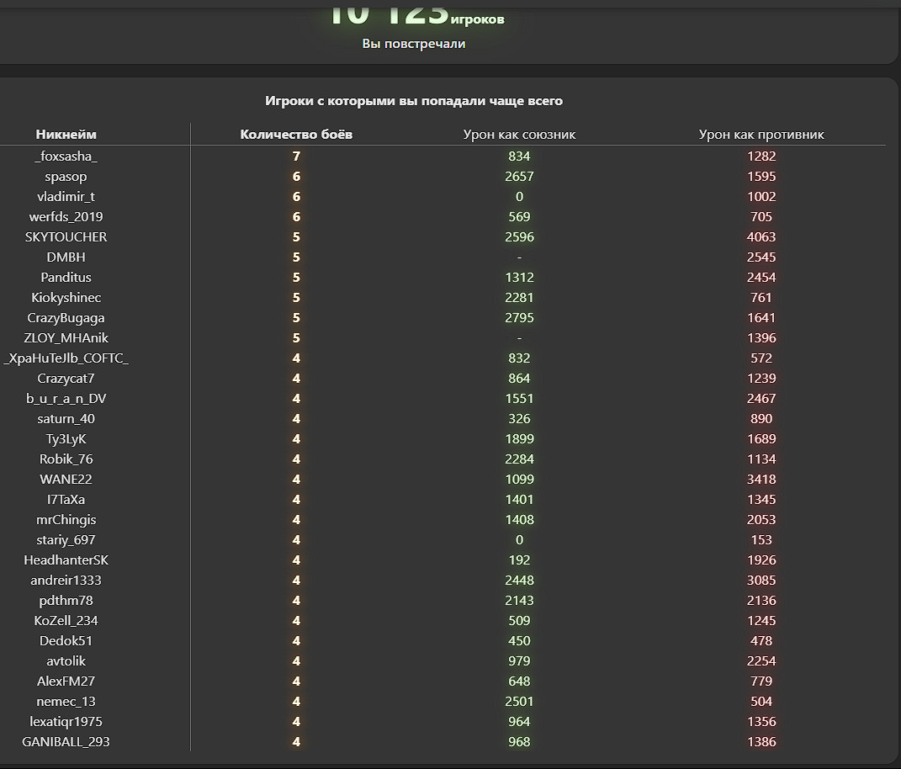Select enemy damage value 4063 for SKYTOUCHER
The width and height of the screenshot is (901, 769).
(761, 237)
